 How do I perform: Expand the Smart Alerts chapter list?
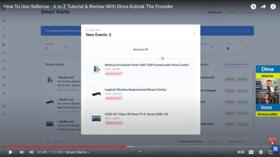tap(77, 152)
